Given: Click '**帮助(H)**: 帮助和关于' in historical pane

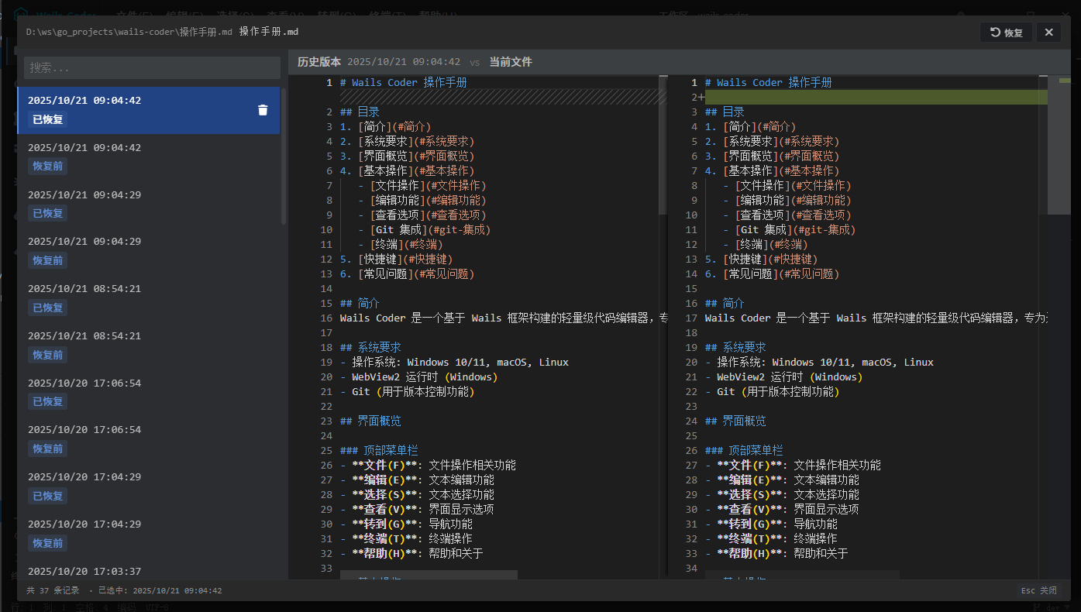Looking at the screenshot, I should point(418,554).
